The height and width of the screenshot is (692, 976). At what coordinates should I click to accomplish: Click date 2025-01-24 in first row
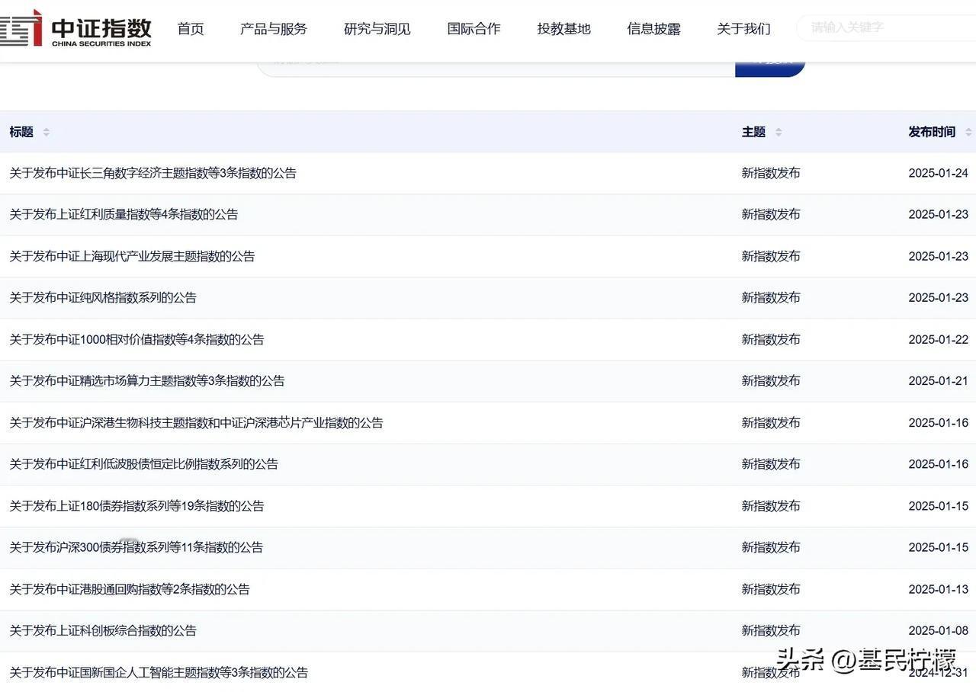pos(939,173)
